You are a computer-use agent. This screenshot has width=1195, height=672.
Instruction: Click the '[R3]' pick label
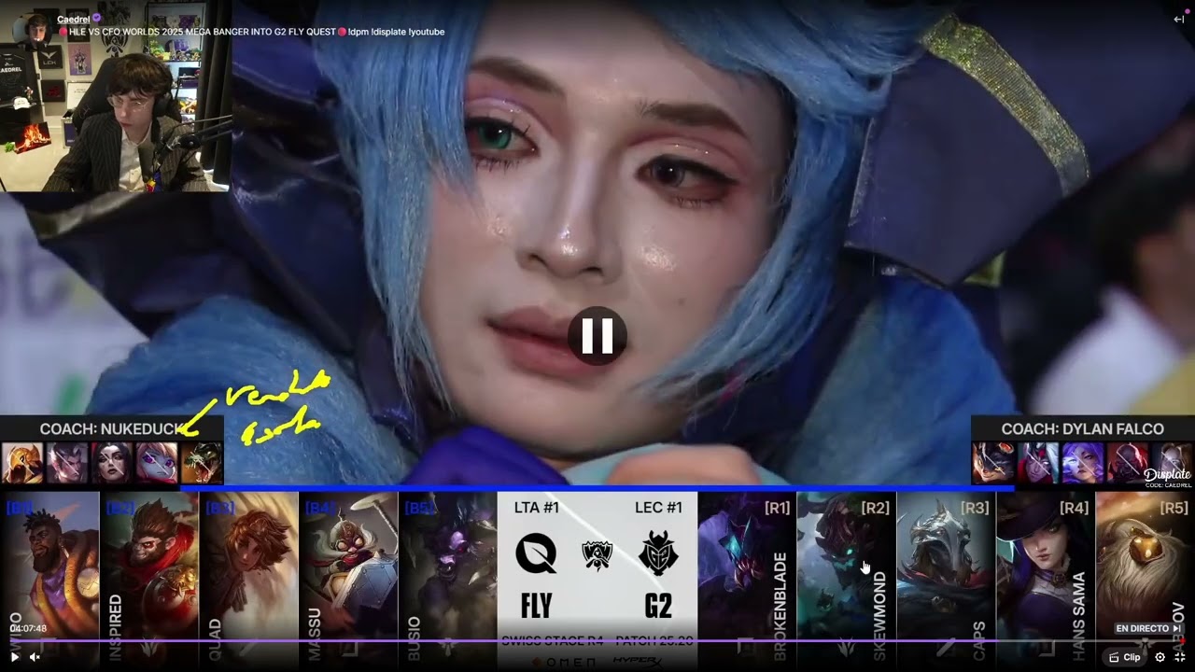[975, 508]
